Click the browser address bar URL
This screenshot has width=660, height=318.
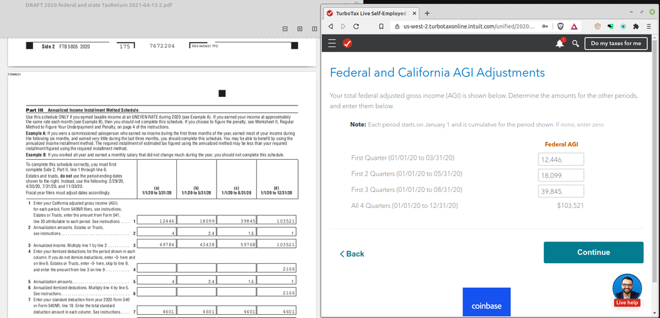[469, 26]
